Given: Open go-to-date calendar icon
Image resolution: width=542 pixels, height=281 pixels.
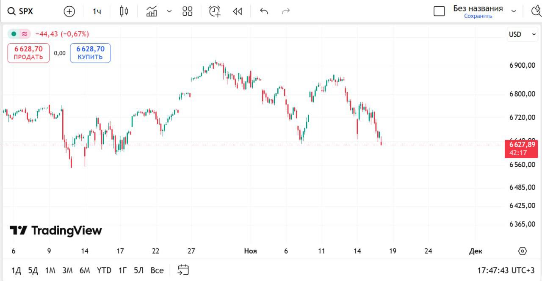Looking at the screenshot, I should (x=183, y=270).
